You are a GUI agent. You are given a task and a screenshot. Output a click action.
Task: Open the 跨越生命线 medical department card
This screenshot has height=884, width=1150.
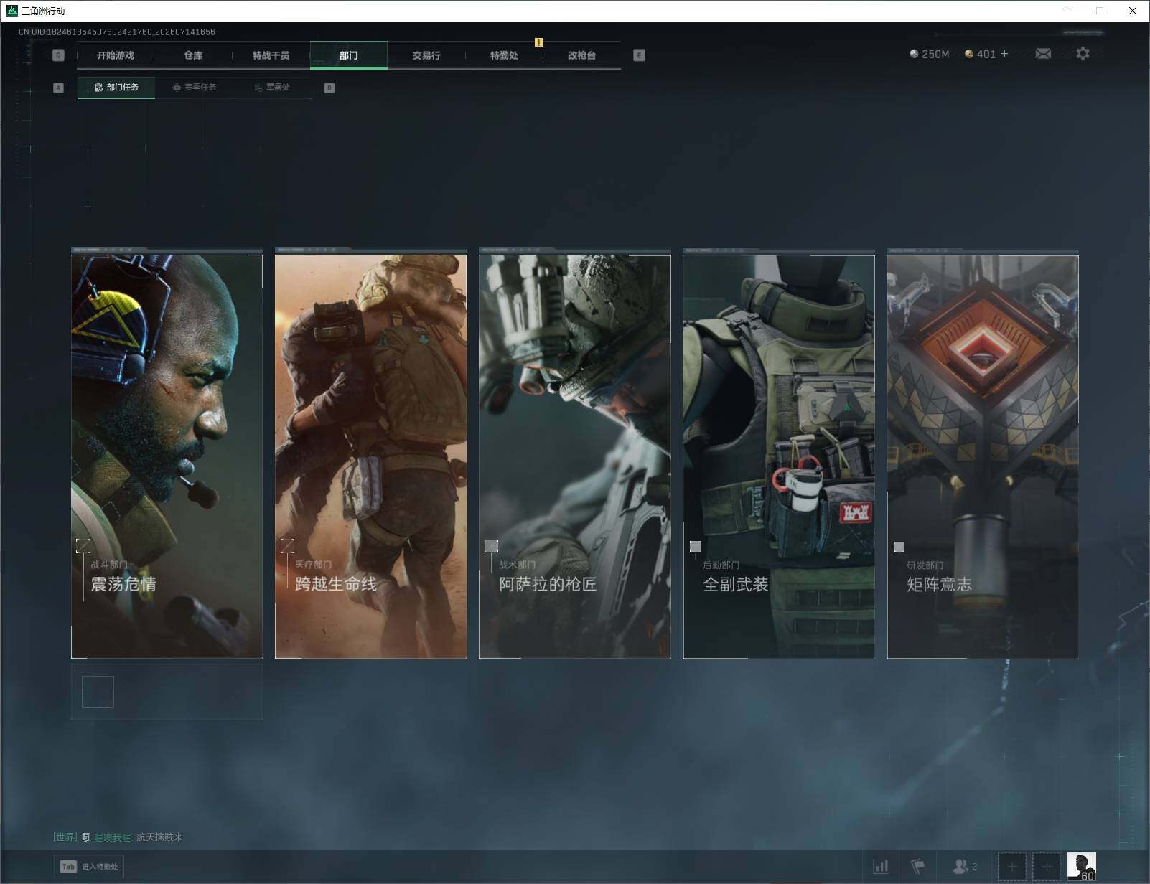(x=370, y=453)
